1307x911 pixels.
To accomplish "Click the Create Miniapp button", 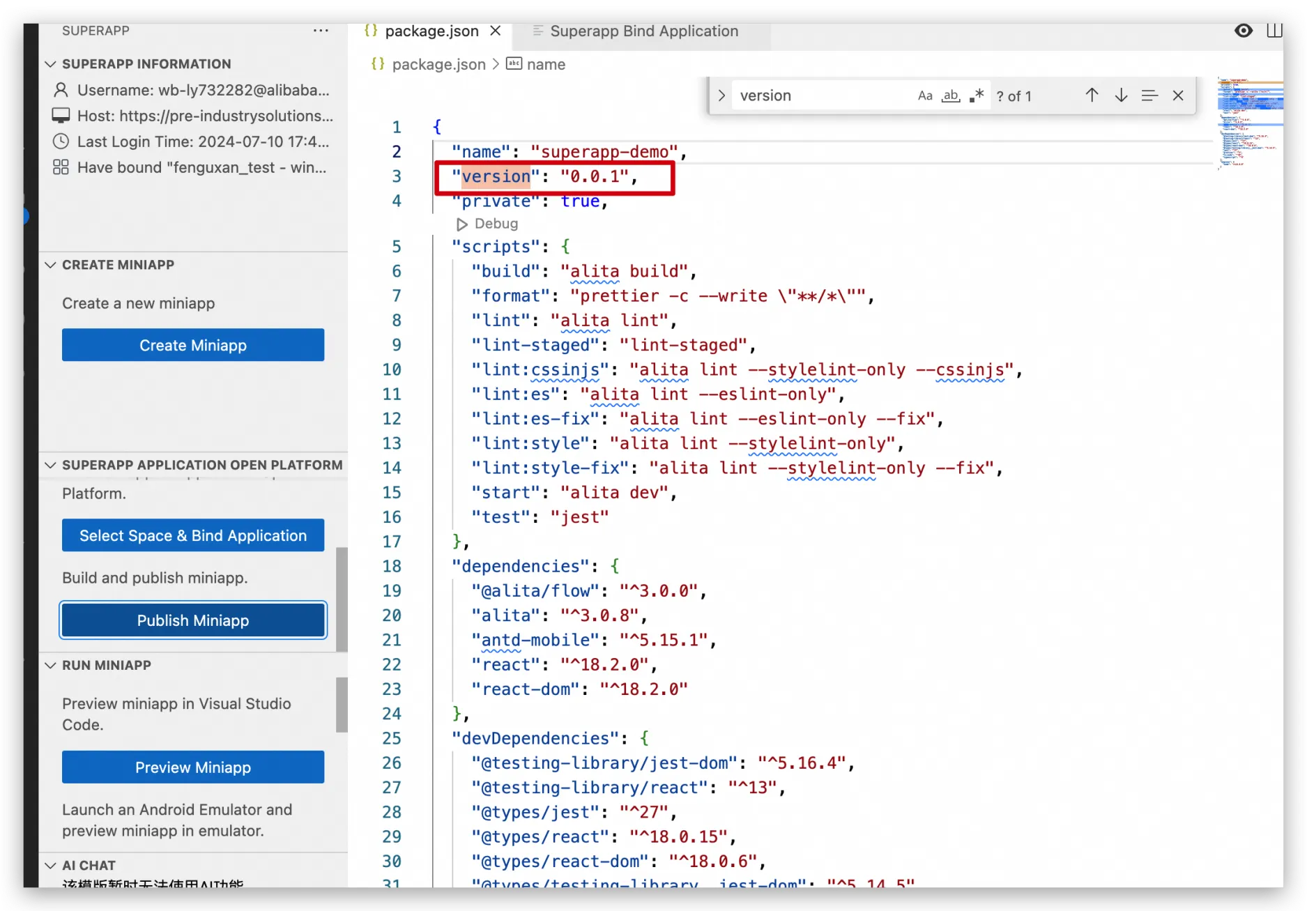I will coord(192,344).
